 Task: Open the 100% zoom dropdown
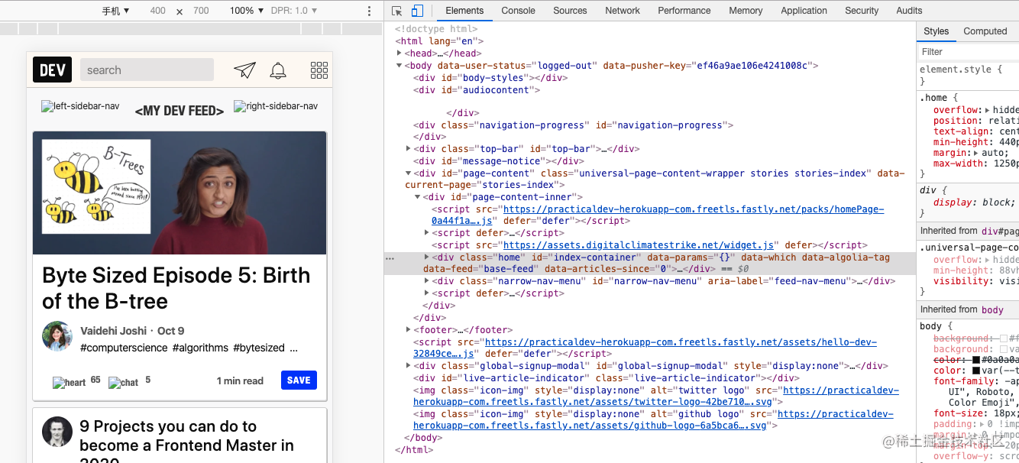246,11
